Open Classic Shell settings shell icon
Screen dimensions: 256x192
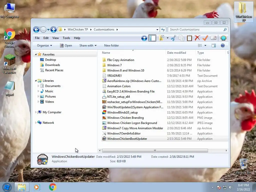coord(223,38)
